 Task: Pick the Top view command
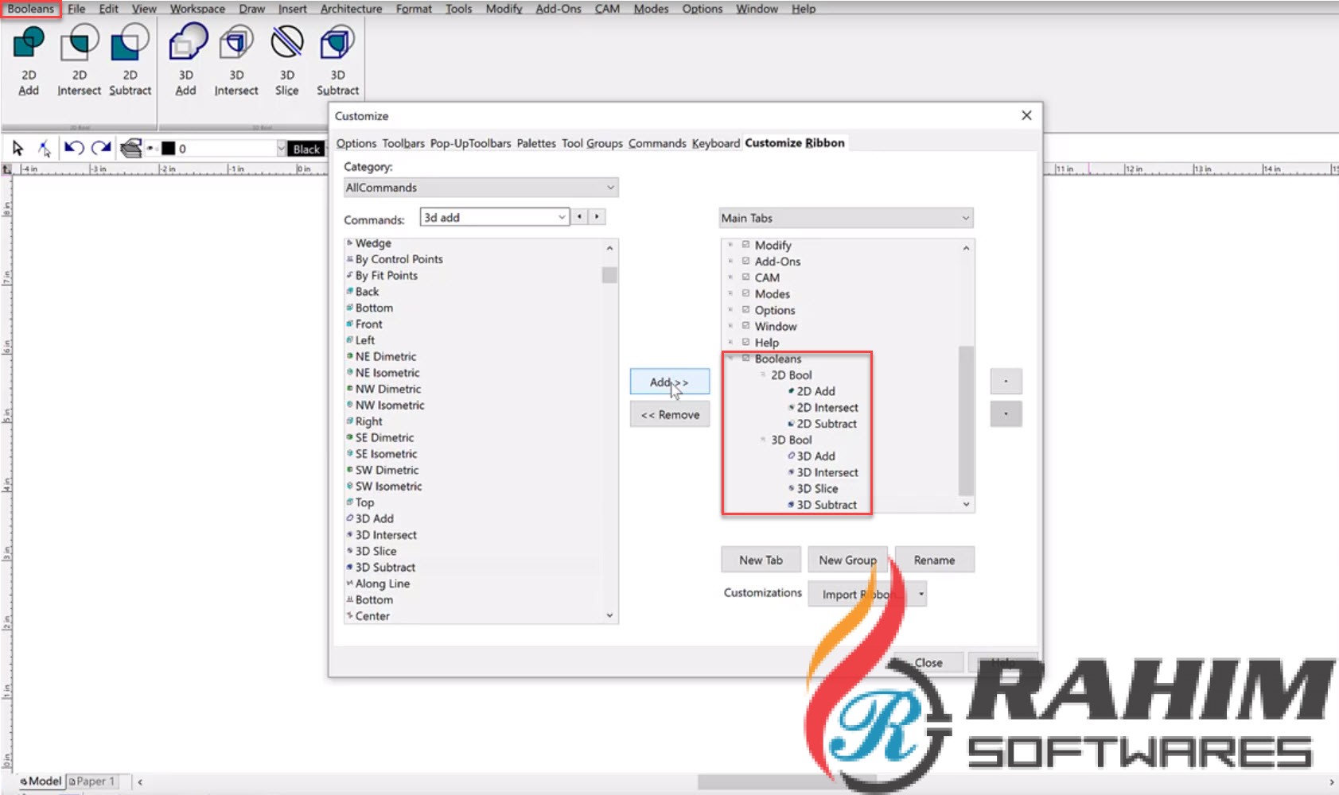(x=364, y=502)
